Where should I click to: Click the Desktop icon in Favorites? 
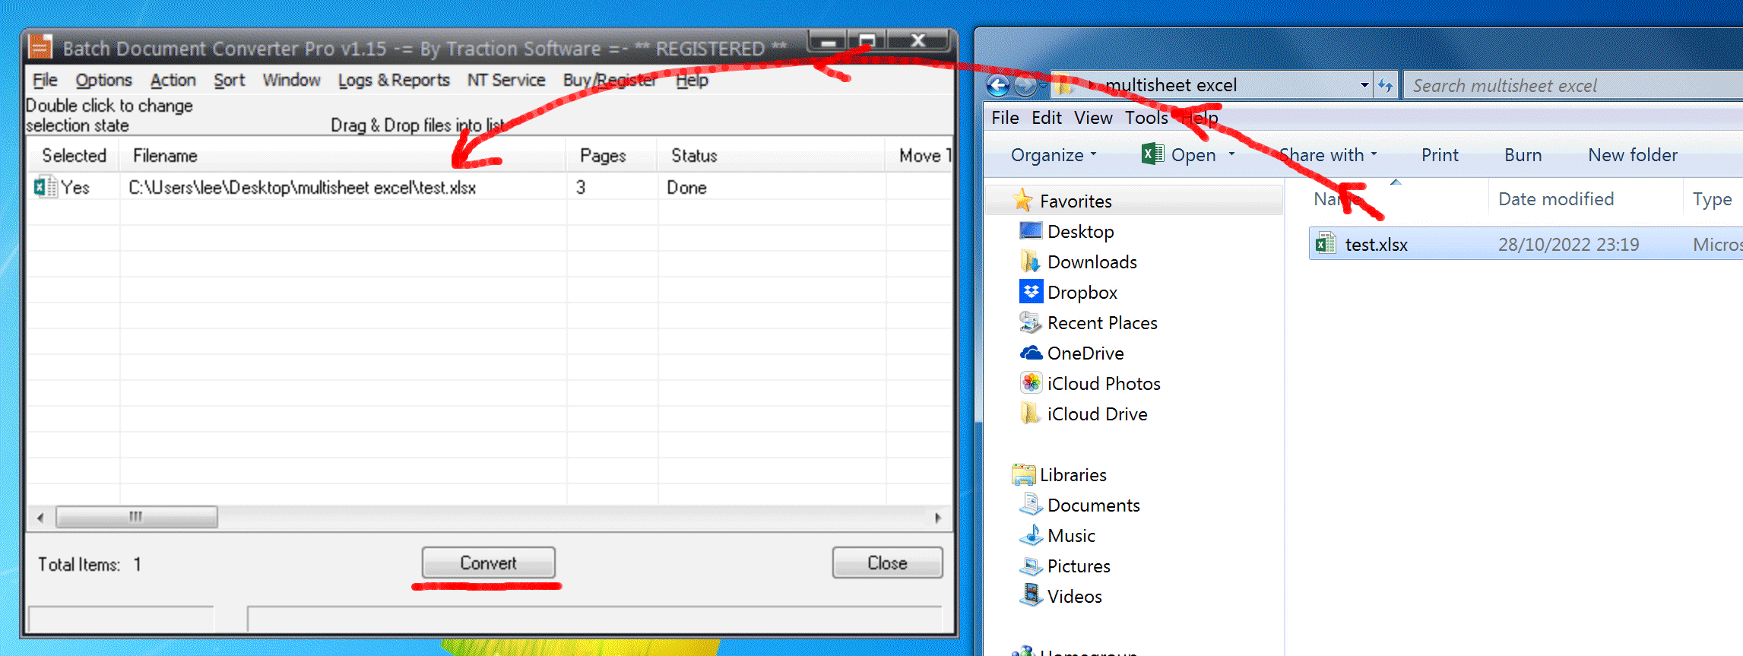[x=1030, y=230]
